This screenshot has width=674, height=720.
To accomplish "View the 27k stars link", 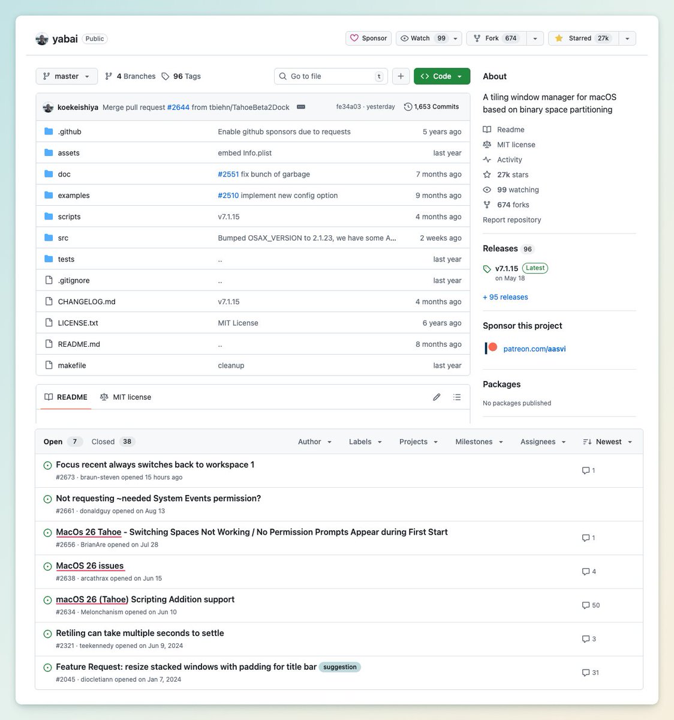I will (x=506, y=175).
